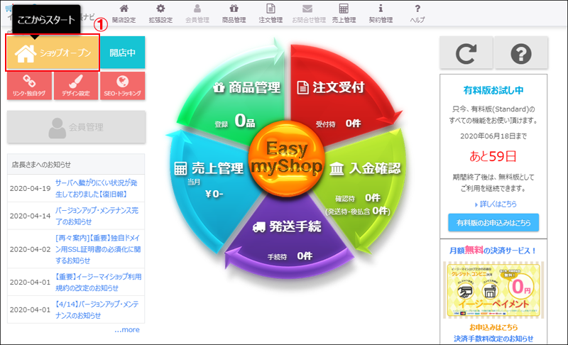The width and height of the screenshot is (568, 345).
Task: Click the 当月 ¥0- sales figure
Action: tap(205, 188)
